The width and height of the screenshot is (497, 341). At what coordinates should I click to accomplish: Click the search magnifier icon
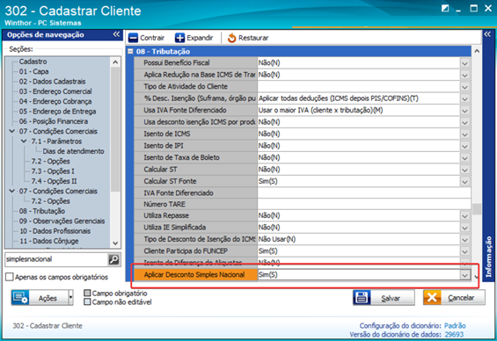113,259
